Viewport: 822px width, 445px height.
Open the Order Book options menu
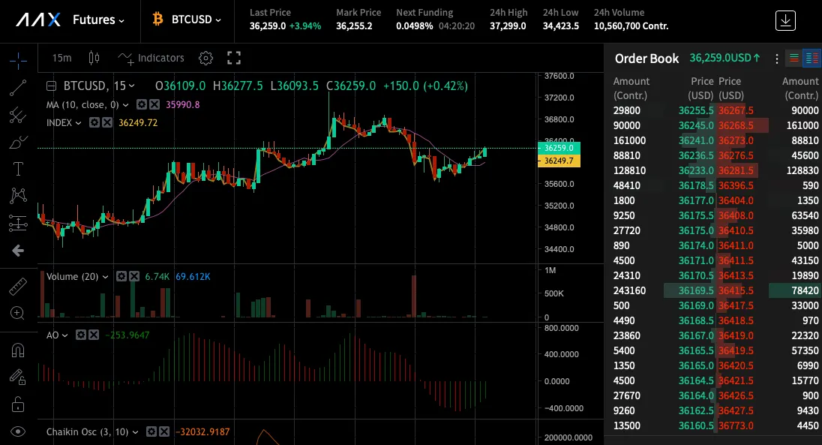(778, 58)
